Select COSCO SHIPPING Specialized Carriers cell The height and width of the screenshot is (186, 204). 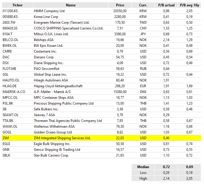71,28
